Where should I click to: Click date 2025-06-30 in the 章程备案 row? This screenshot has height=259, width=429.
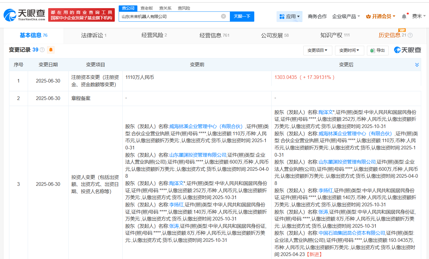click(48, 98)
